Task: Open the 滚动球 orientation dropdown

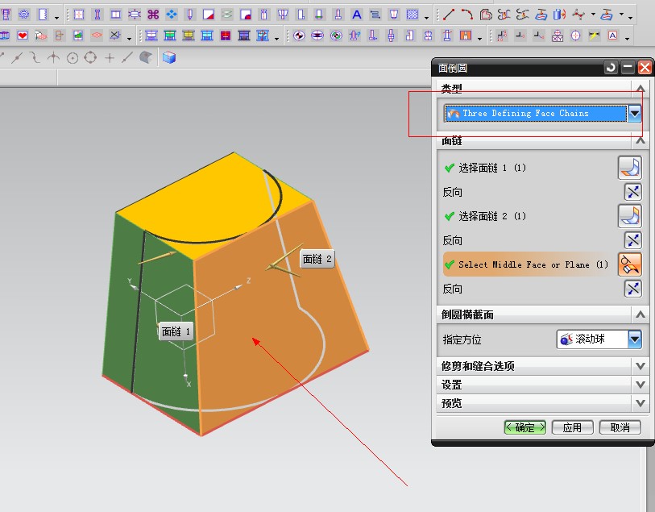Action: pos(635,339)
